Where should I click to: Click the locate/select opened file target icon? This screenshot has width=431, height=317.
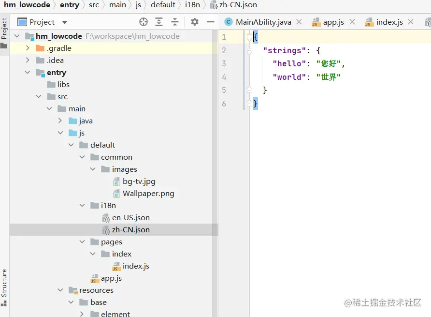point(143,22)
